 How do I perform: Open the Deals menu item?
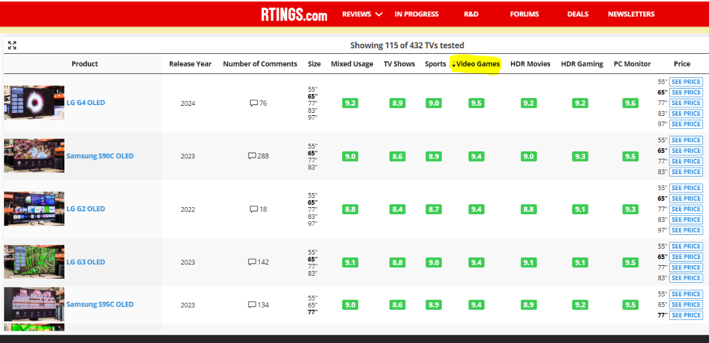point(578,14)
